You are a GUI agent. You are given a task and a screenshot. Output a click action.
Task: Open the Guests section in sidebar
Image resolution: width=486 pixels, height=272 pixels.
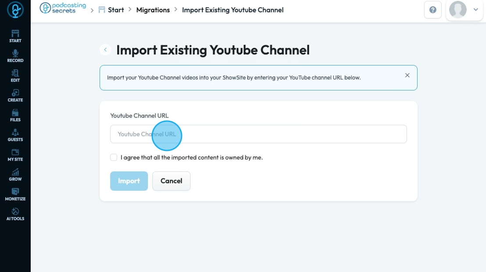click(x=15, y=136)
